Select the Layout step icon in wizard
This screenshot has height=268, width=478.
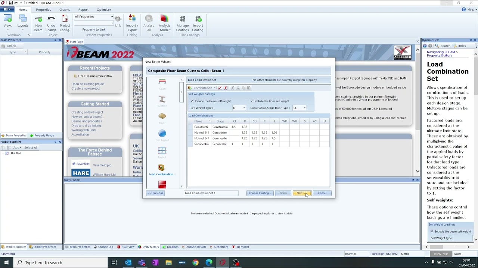coord(162,150)
